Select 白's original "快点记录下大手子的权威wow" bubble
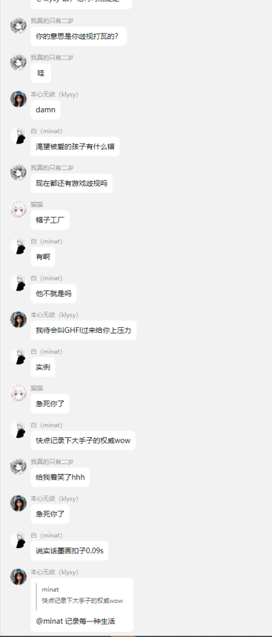 pyautogui.click(x=83, y=440)
